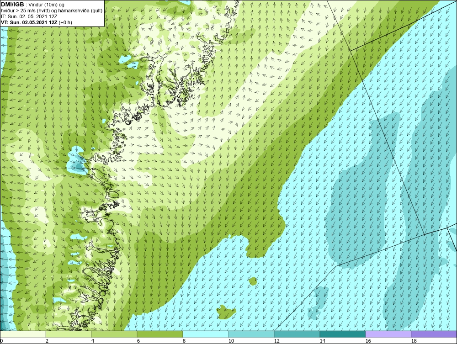Click the purple band above 18 m/s

[x=434, y=334]
